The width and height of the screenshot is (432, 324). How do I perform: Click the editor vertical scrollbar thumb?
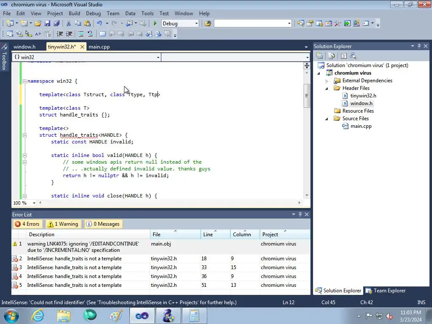click(x=307, y=96)
